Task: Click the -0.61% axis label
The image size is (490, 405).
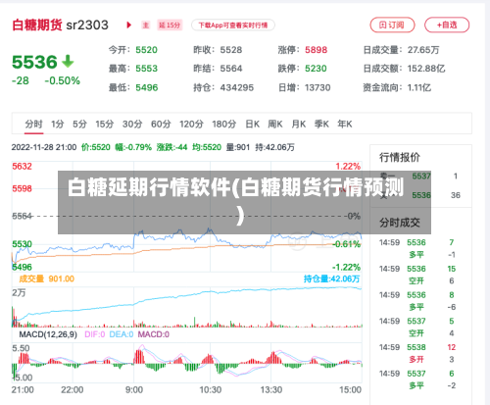Action: click(347, 244)
